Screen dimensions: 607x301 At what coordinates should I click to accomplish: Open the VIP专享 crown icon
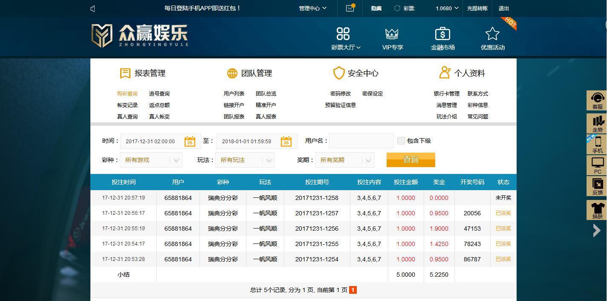click(392, 34)
